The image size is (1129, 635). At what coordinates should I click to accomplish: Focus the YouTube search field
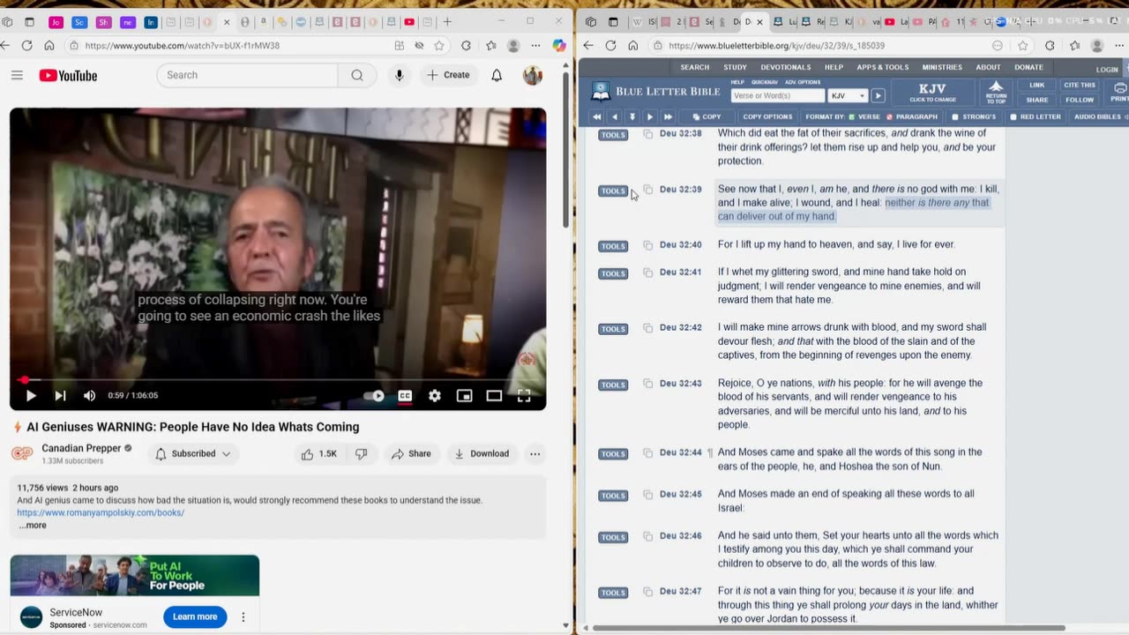point(247,76)
